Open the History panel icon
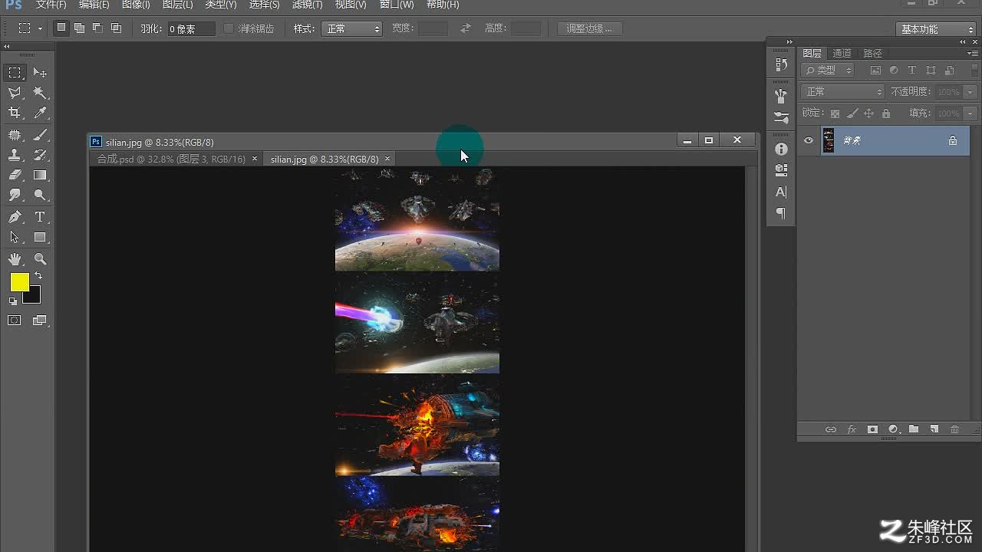The height and width of the screenshot is (552, 982). (781, 65)
